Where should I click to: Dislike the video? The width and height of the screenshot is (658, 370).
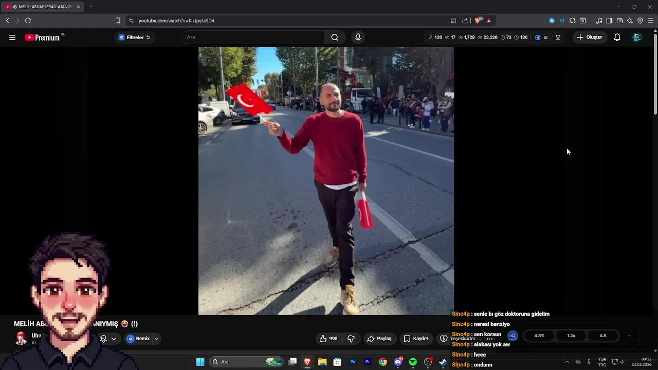(351, 339)
